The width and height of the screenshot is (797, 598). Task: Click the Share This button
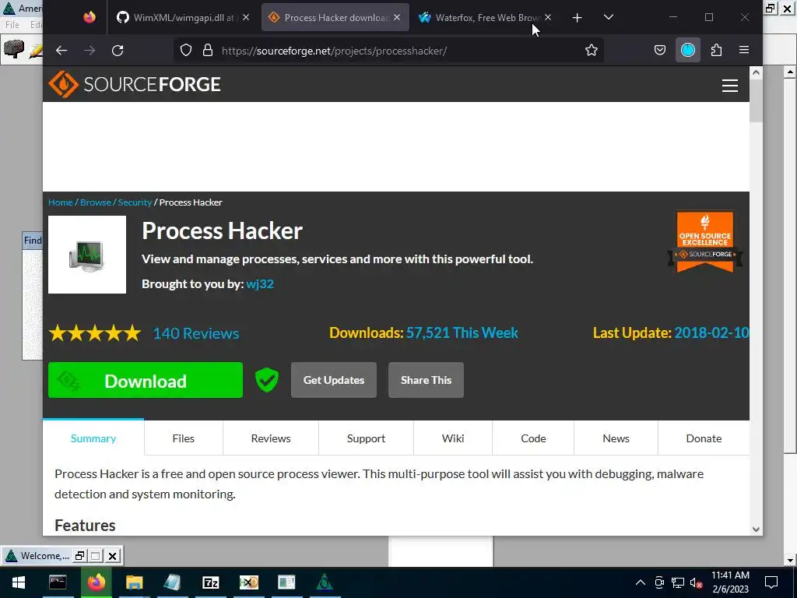coord(426,380)
